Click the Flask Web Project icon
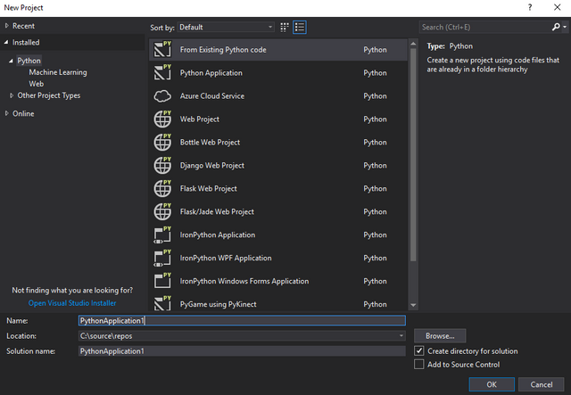 (x=162, y=188)
